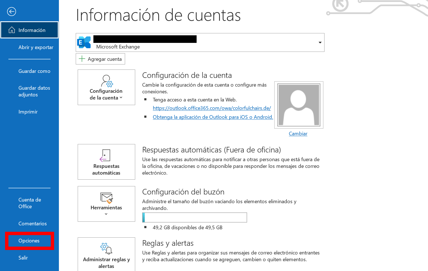Expand the Configuración de la cuenta button chevron
This screenshot has height=271, width=428.
pyautogui.click(x=121, y=98)
